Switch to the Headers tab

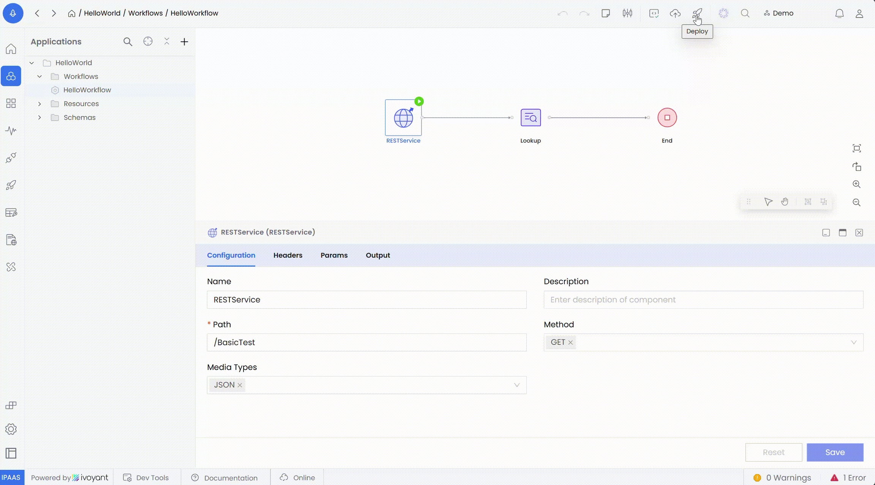point(288,255)
